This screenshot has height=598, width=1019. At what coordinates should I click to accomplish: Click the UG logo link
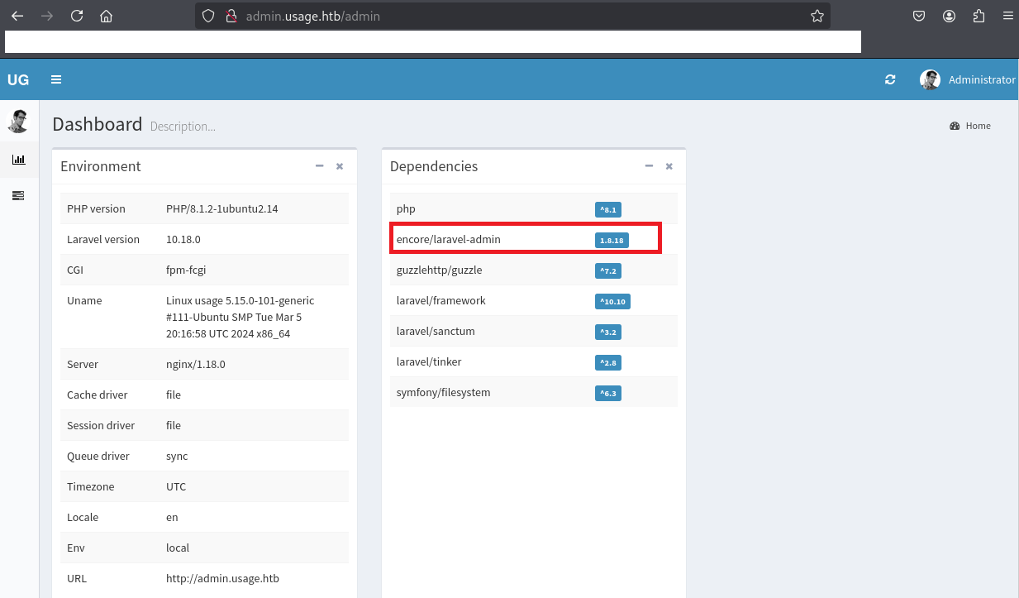point(18,80)
